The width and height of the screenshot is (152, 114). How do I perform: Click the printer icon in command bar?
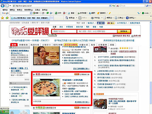pos(92,18)
